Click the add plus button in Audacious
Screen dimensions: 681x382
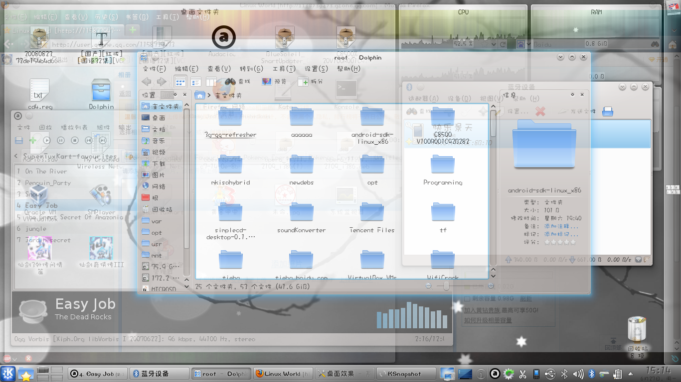[32, 140]
